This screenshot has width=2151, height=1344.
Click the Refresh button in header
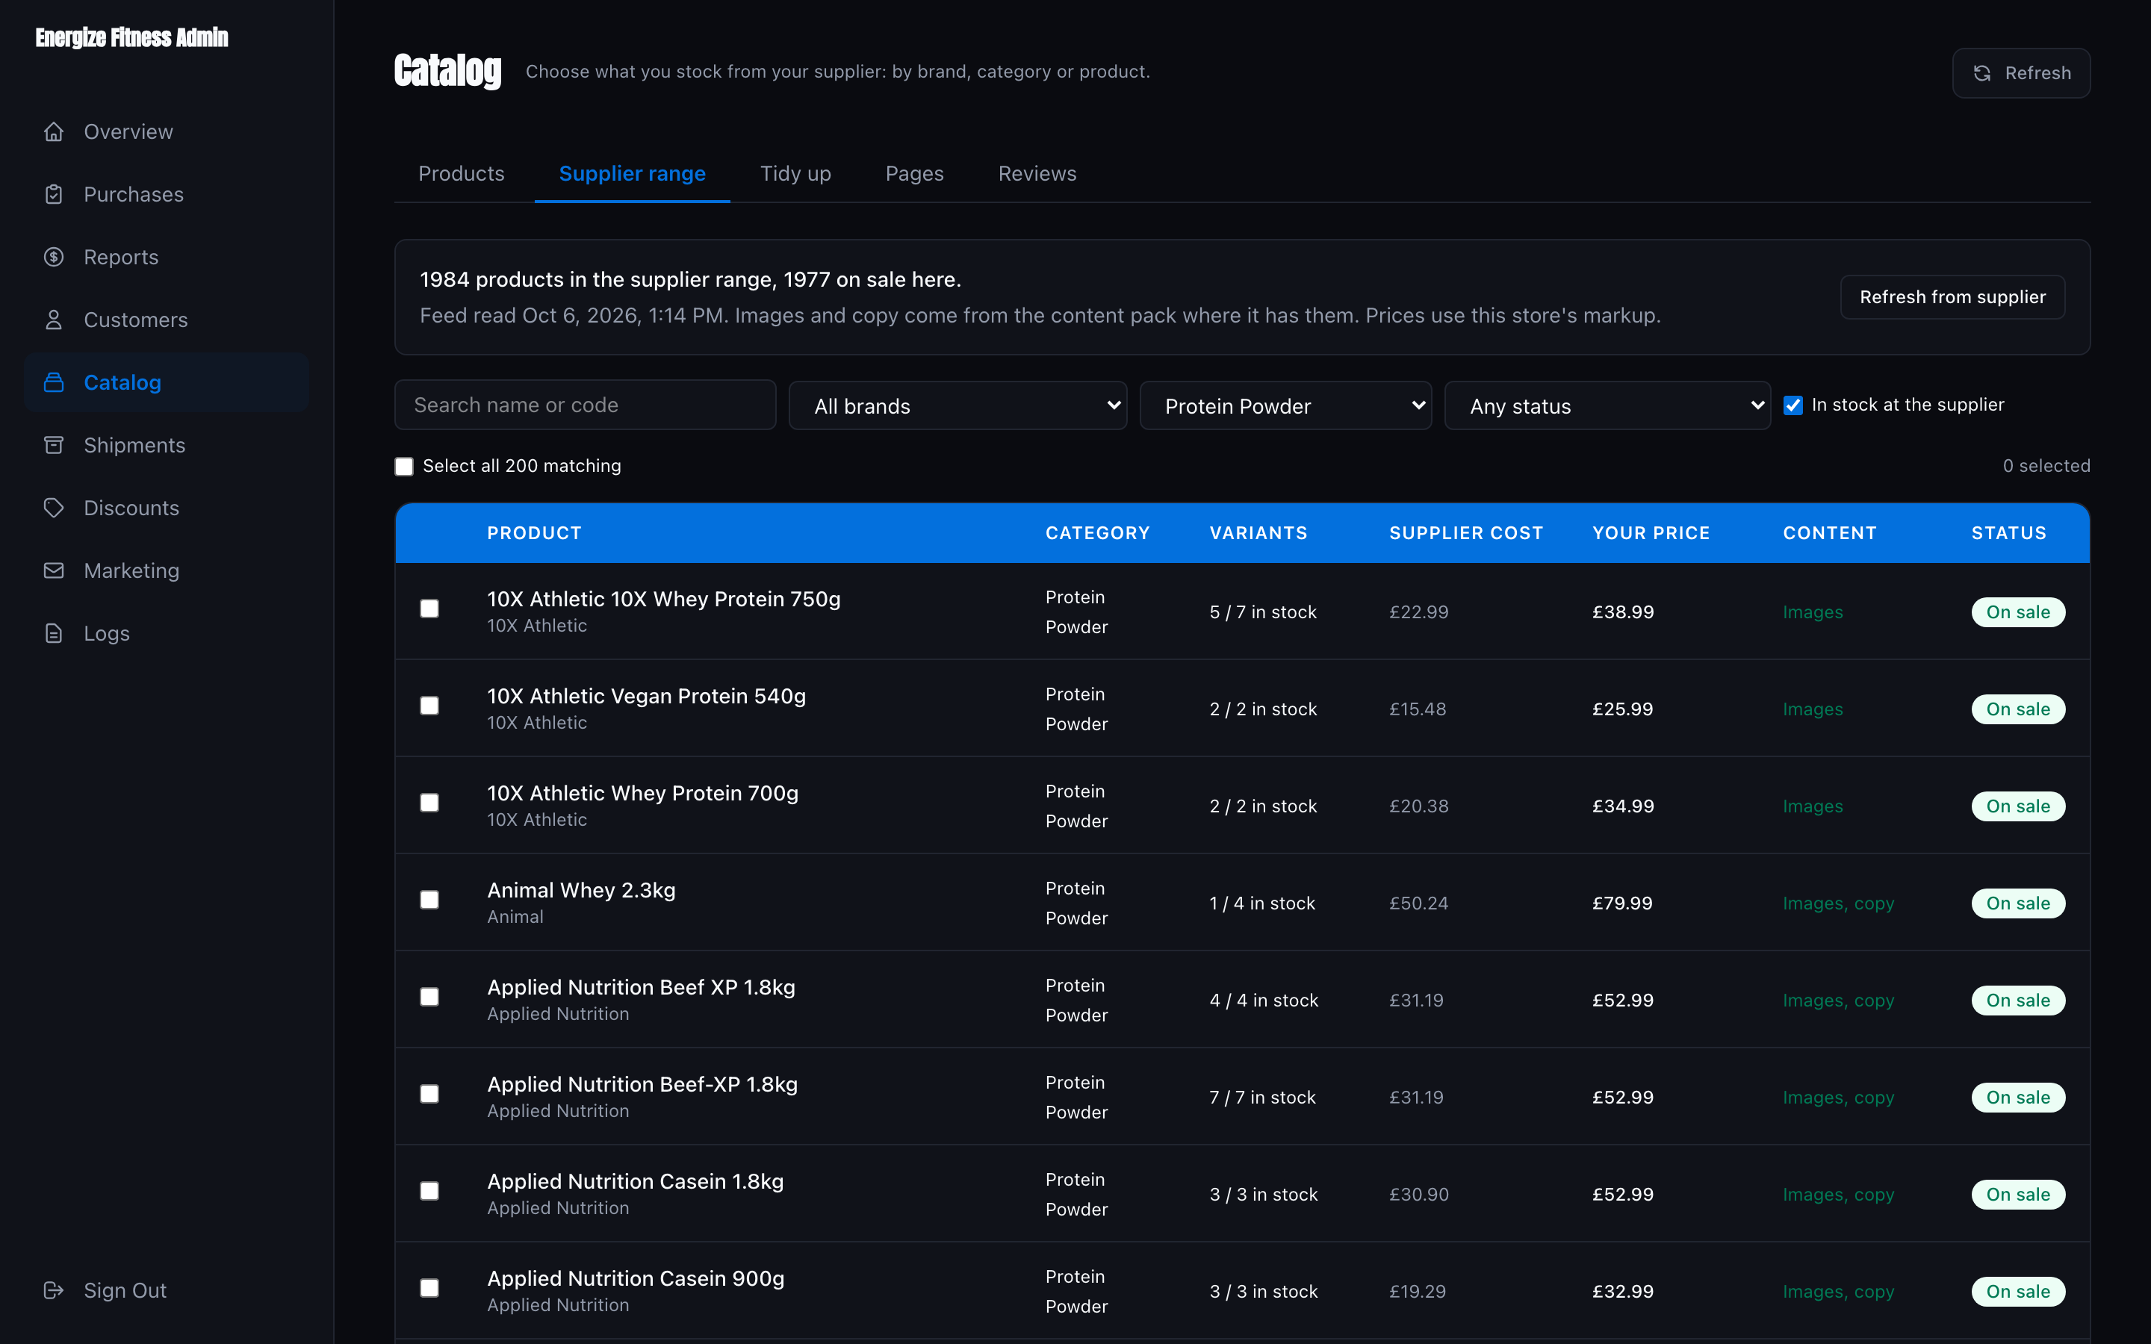(2021, 73)
